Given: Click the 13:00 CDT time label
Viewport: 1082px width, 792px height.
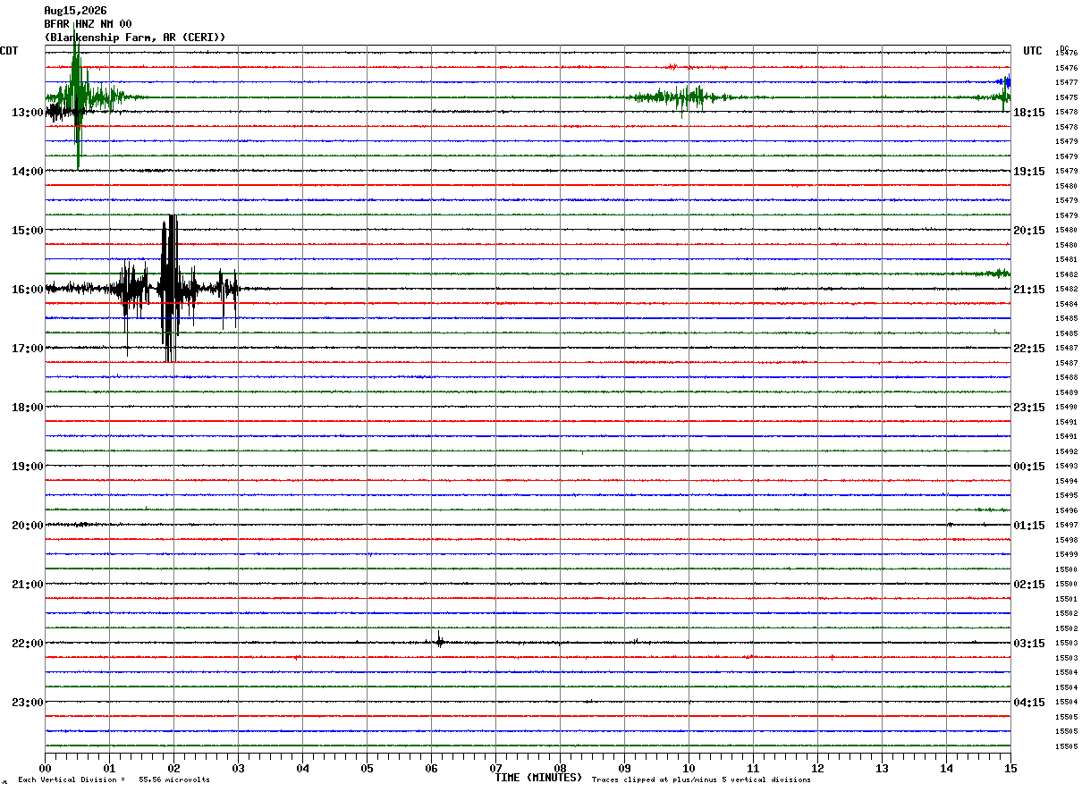Looking at the screenshot, I should coord(27,113).
